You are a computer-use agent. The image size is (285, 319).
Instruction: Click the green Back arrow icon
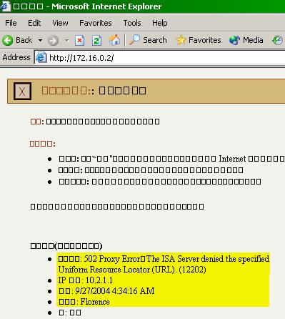8,40
